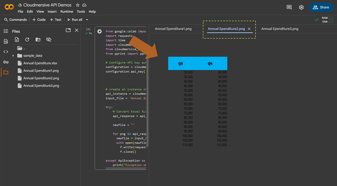Add a new cell with Code button

[39, 20]
